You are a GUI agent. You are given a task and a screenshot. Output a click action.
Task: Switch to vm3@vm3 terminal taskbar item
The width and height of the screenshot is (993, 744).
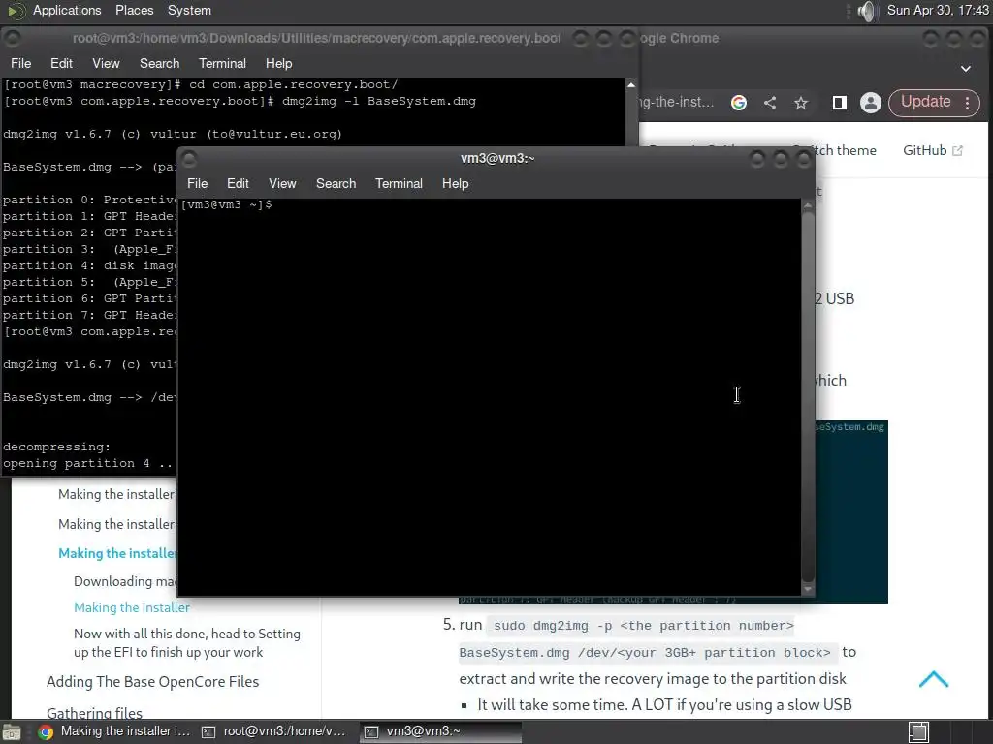click(x=441, y=732)
